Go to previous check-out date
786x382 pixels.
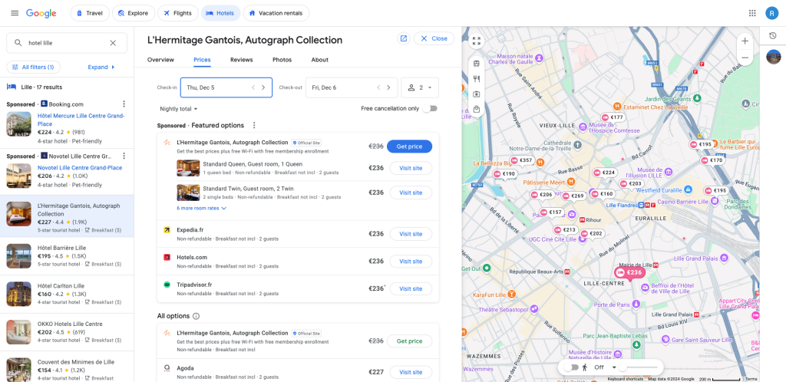coord(378,87)
